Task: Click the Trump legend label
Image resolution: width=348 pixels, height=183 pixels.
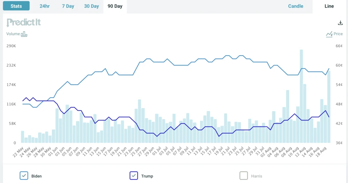Action: (x=147, y=176)
